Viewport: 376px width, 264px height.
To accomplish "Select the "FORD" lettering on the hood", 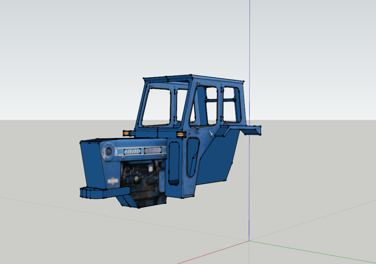I will click(153, 151).
